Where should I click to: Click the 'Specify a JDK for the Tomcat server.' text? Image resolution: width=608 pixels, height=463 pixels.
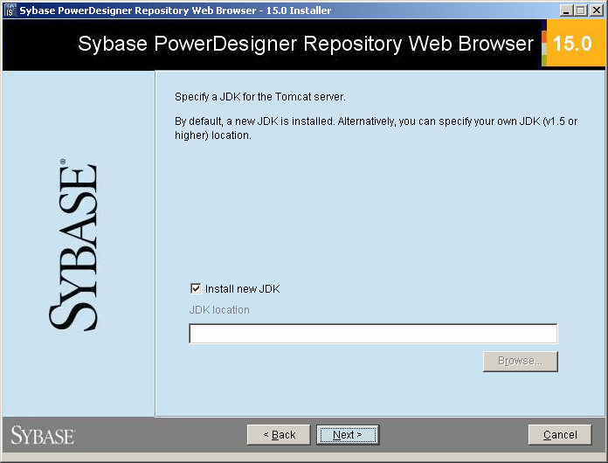(x=259, y=97)
